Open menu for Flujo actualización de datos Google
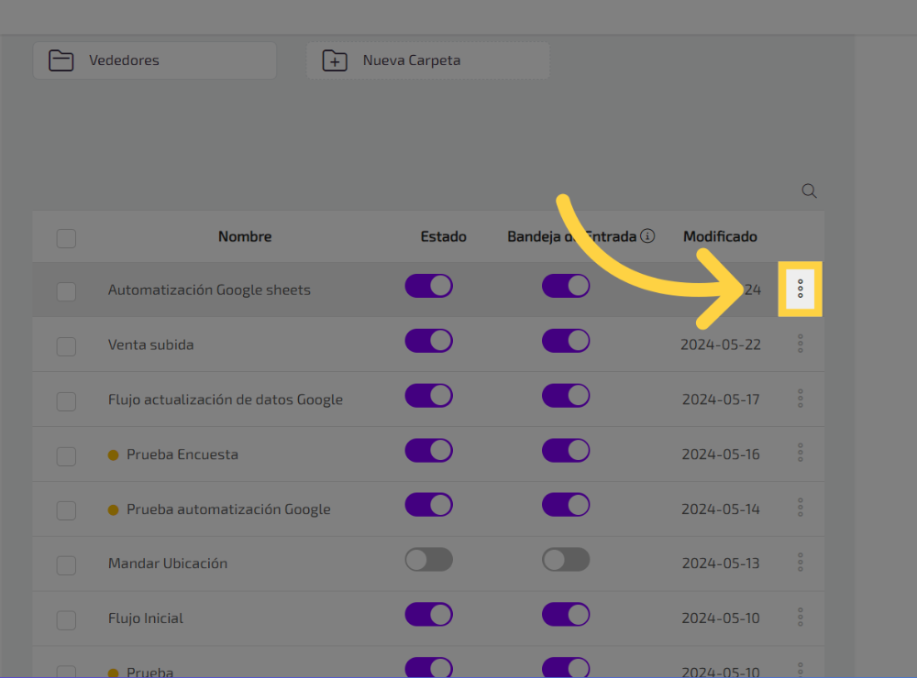 coord(800,399)
